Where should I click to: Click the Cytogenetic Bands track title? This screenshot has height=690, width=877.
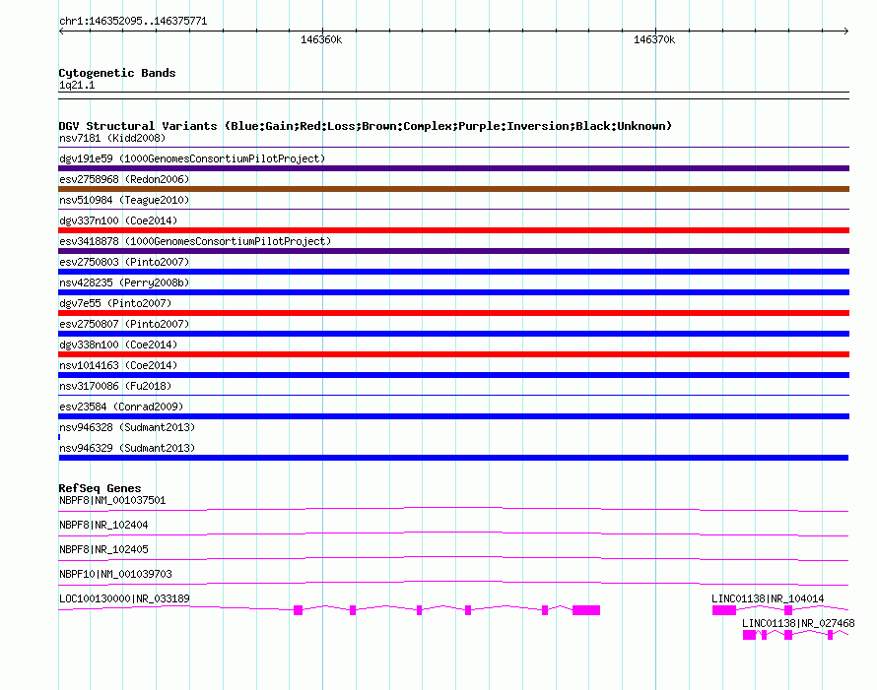tap(117, 73)
